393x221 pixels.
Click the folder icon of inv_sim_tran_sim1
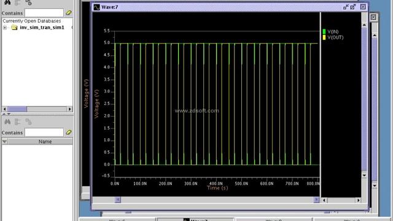14,27
